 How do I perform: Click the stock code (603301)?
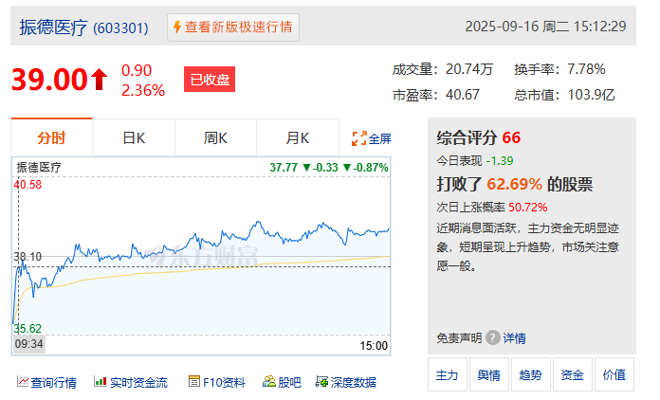[x=120, y=28]
